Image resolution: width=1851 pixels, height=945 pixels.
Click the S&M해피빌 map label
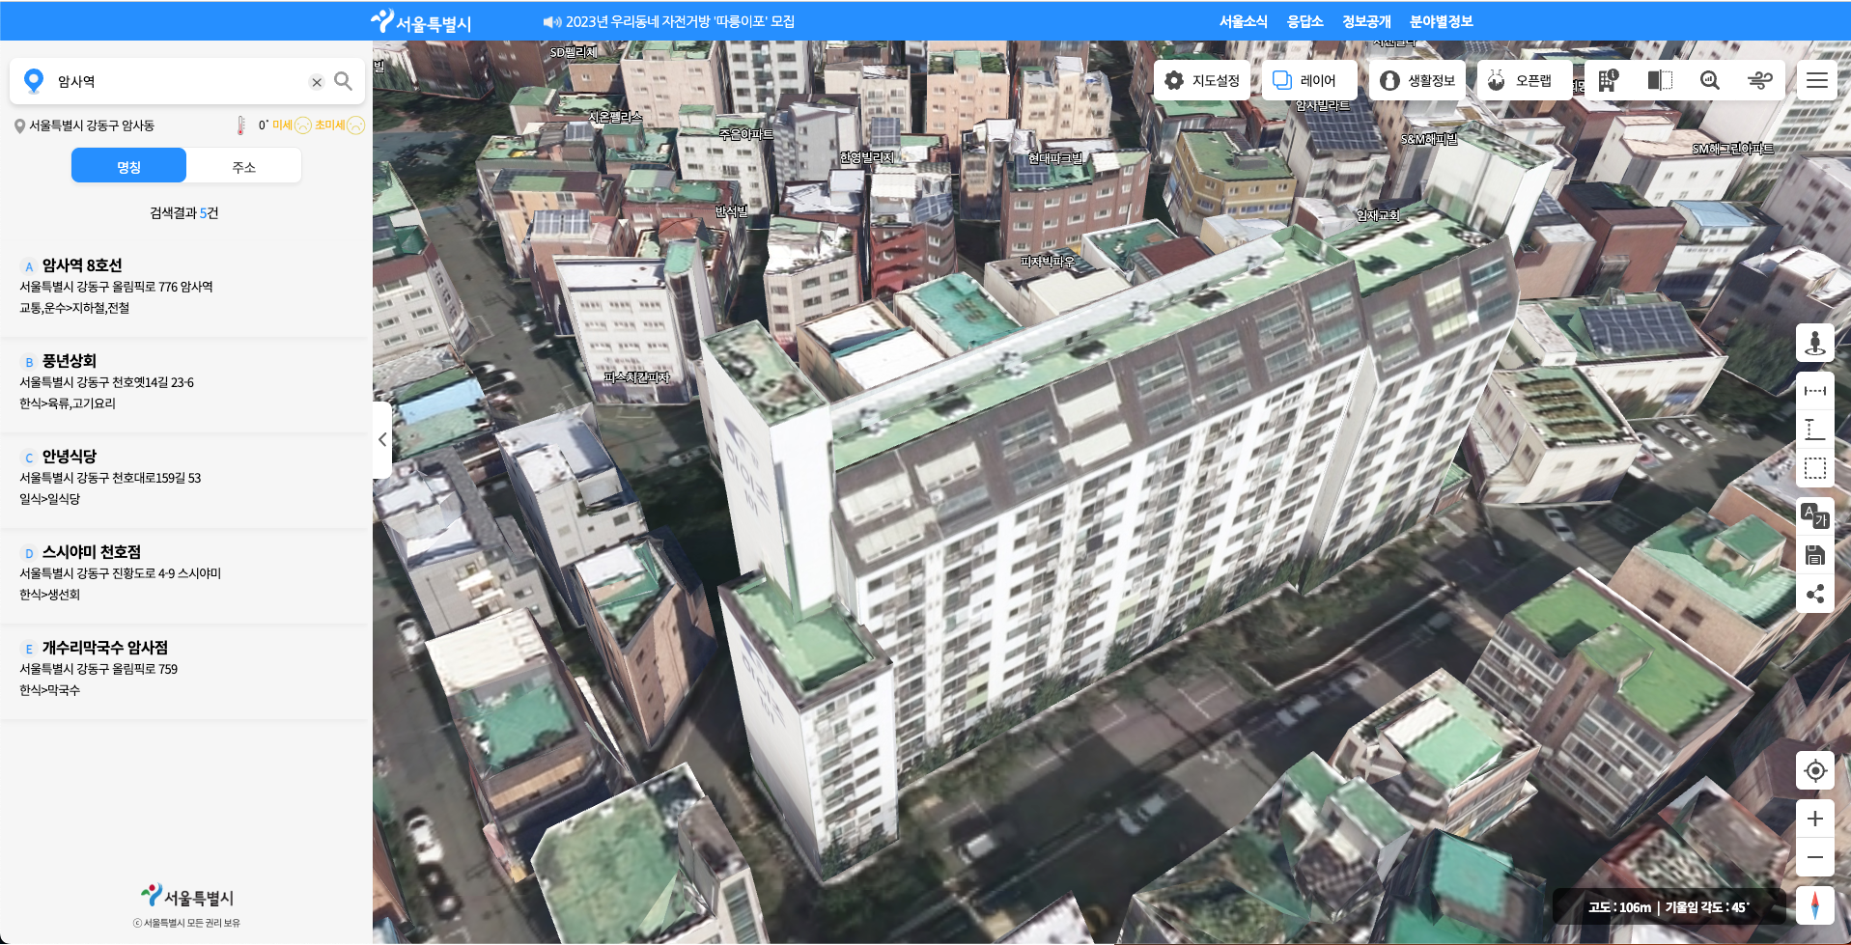[1429, 139]
